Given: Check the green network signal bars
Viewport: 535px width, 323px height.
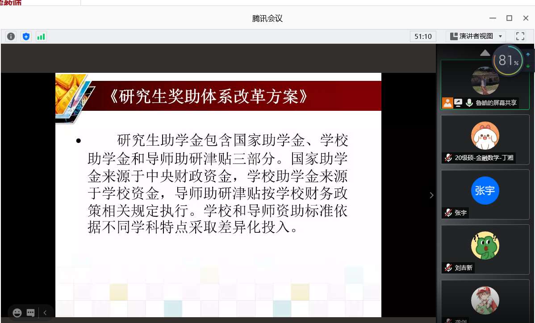Looking at the screenshot, I should [x=41, y=37].
